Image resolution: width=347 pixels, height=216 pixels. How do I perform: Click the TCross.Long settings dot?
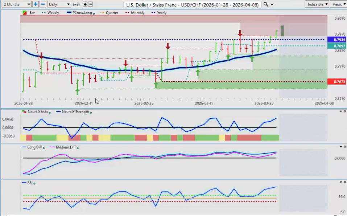click(x=94, y=13)
